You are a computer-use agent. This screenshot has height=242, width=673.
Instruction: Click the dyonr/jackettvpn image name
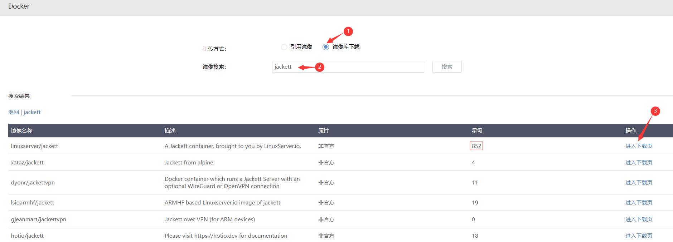tap(33, 183)
